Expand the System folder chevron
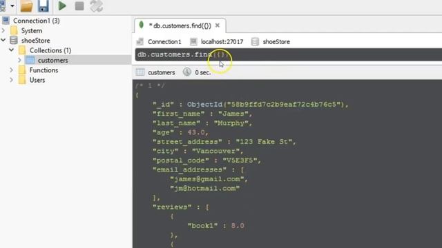 [3, 30]
